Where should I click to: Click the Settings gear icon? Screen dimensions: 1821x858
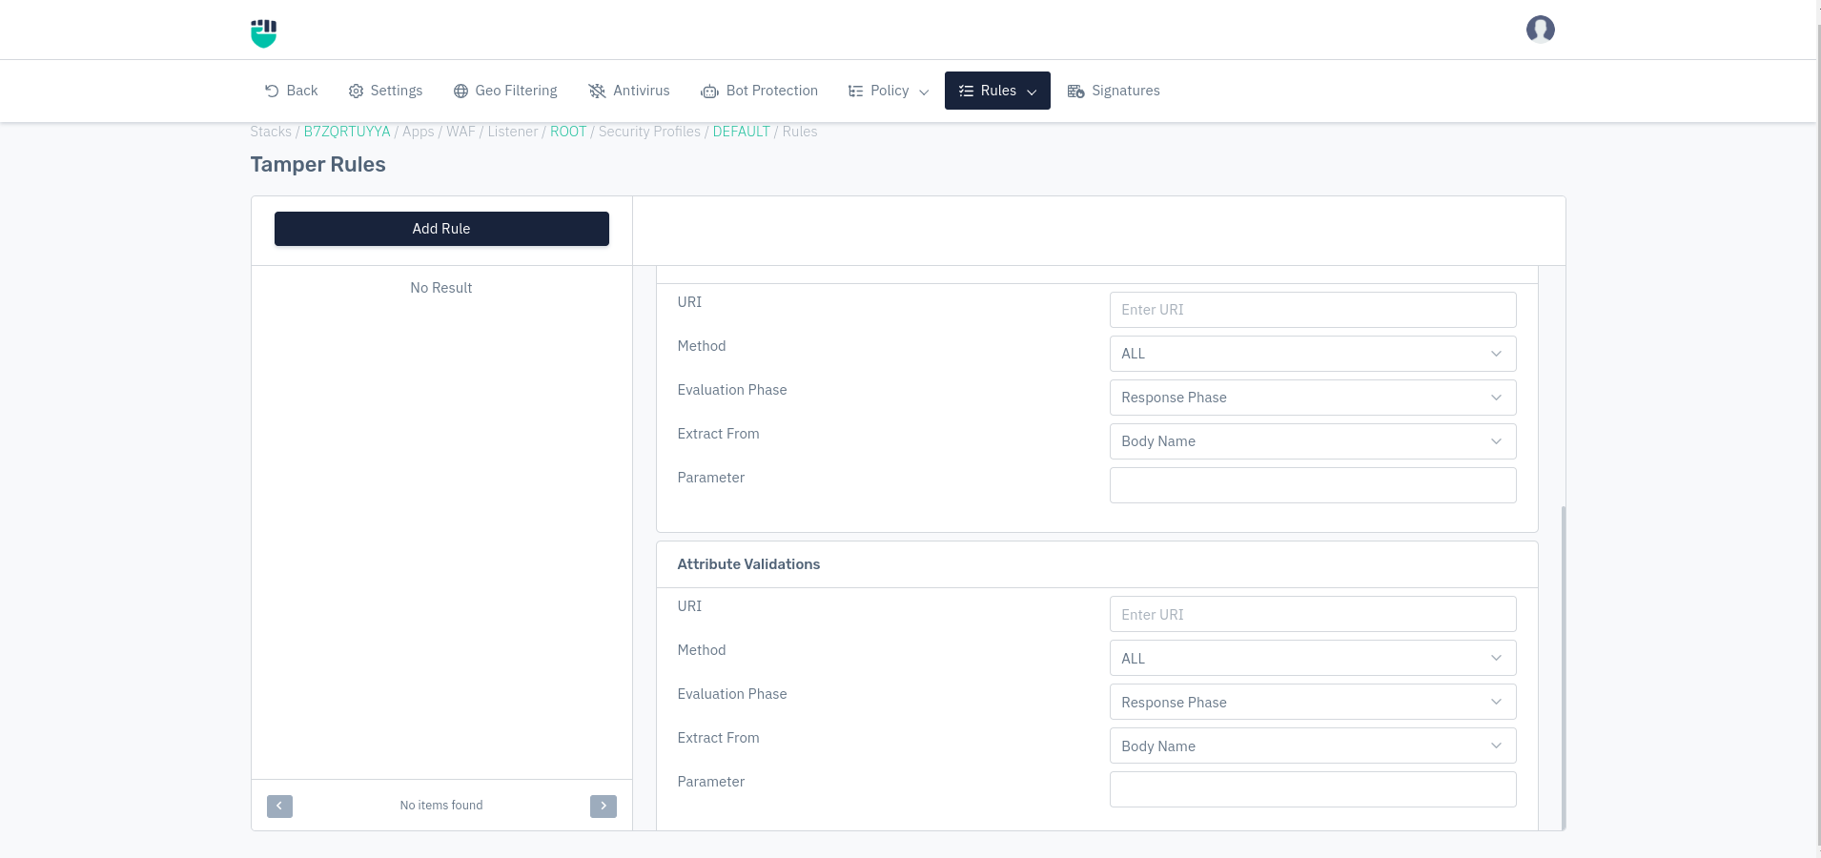coord(356,91)
